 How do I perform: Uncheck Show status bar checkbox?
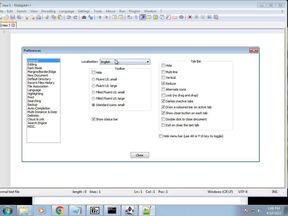coord(93,119)
